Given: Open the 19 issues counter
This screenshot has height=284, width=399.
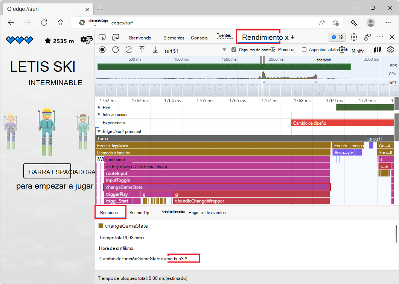Looking at the screenshot, I should coord(337,37).
